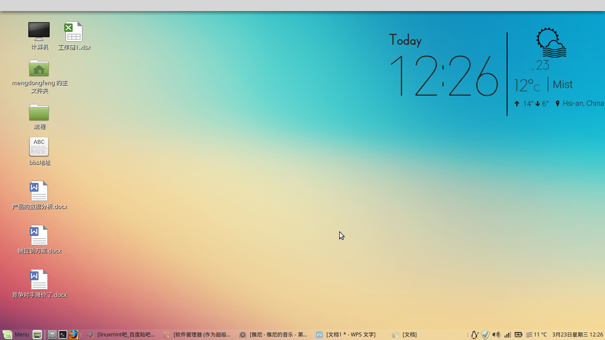This screenshot has width=605, height=340.
Task: Open the 计算机 computer desktop icon
Action: coord(39,31)
